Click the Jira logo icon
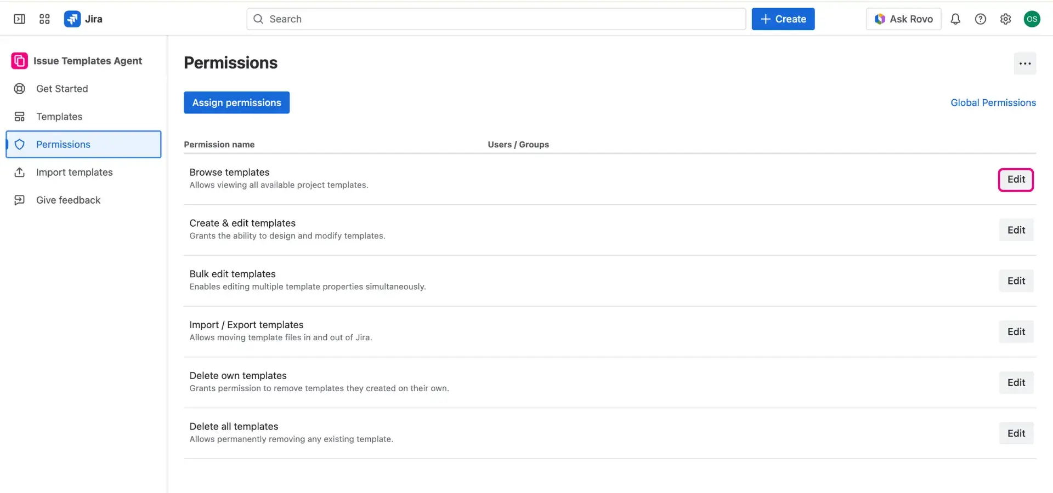Viewport: 1053px width, 493px height. 71,19
